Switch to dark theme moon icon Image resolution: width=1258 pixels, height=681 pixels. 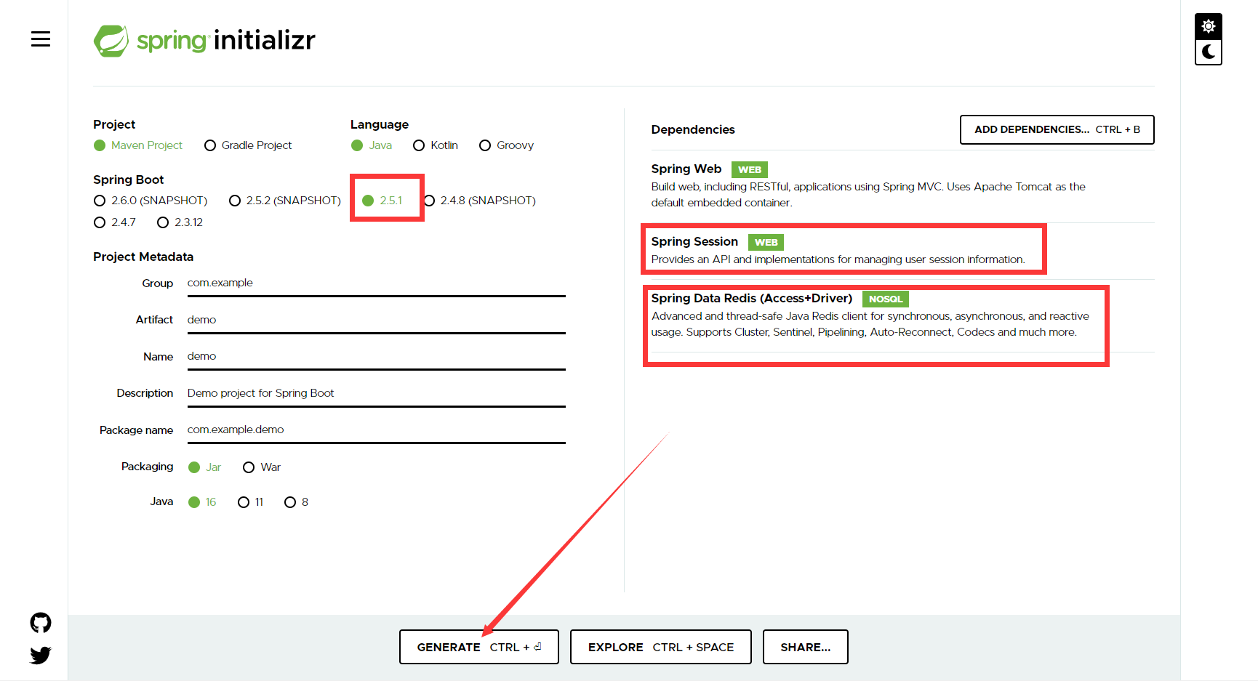click(x=1208, y=52)
